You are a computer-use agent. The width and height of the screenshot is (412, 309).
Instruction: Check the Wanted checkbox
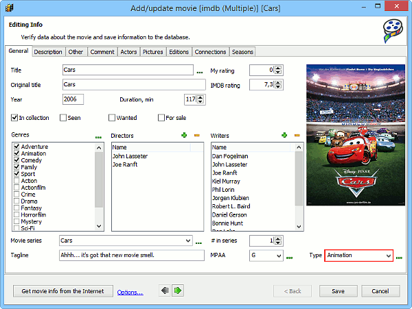point(112,118)
